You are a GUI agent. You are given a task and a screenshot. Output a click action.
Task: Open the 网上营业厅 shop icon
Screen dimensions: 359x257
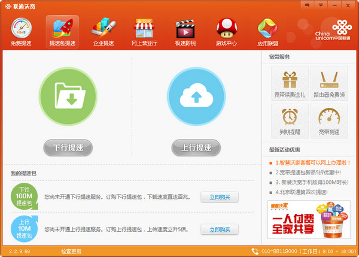pos(144,32)
